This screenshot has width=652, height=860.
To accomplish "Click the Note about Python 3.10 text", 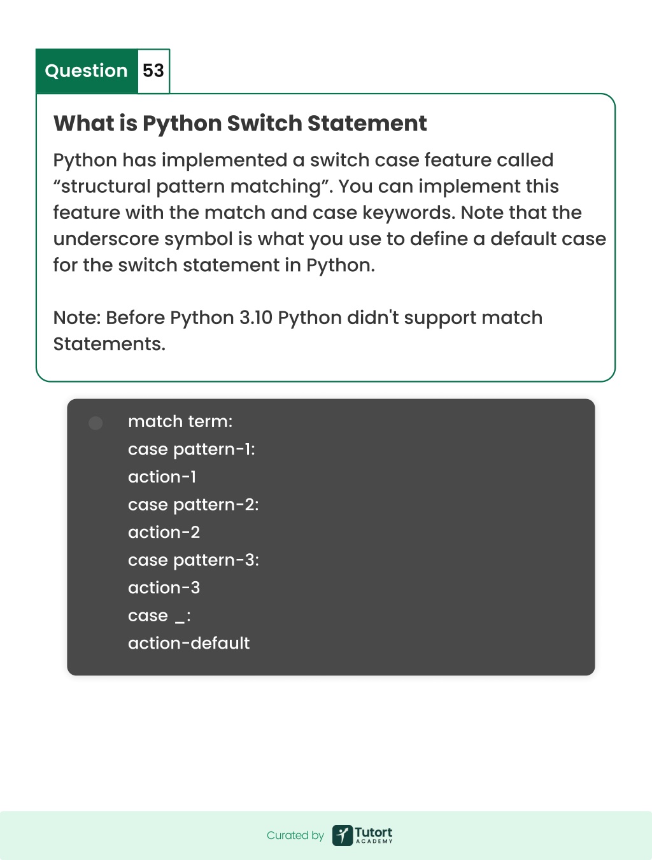I will [298, 330].
